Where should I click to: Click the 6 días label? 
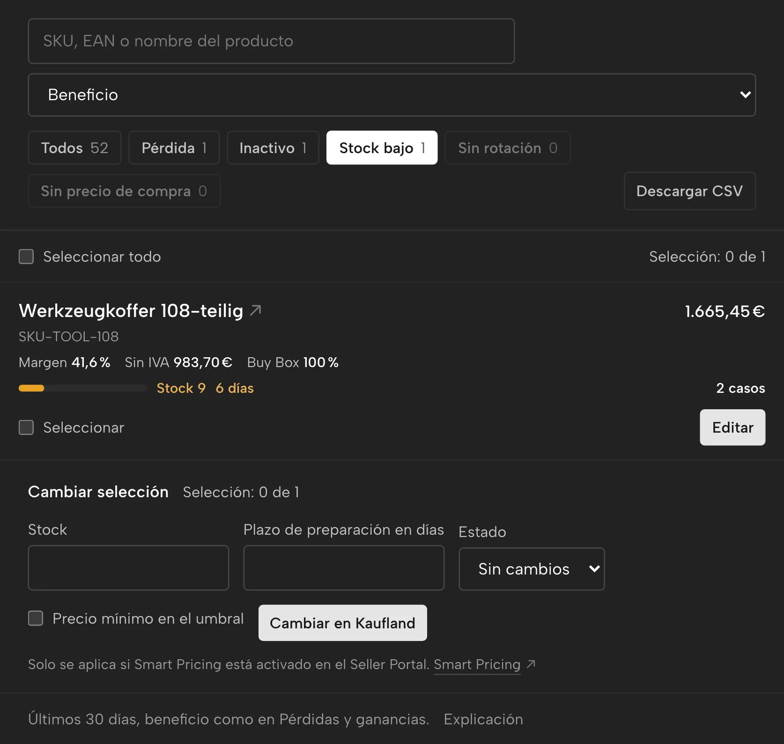[x=235, y=388]
